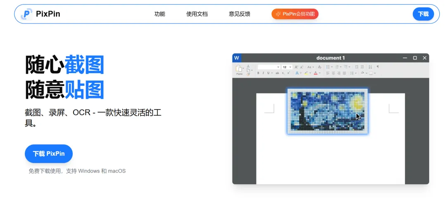Image resolution: width=446 pixels, height=204 pixels.
Task: Maximize the document 1 window
Action: (415, 58)
